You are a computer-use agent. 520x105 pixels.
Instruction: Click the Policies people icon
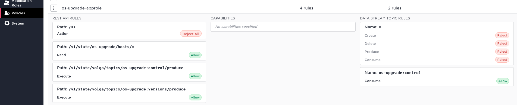click(x=7, y=13)
